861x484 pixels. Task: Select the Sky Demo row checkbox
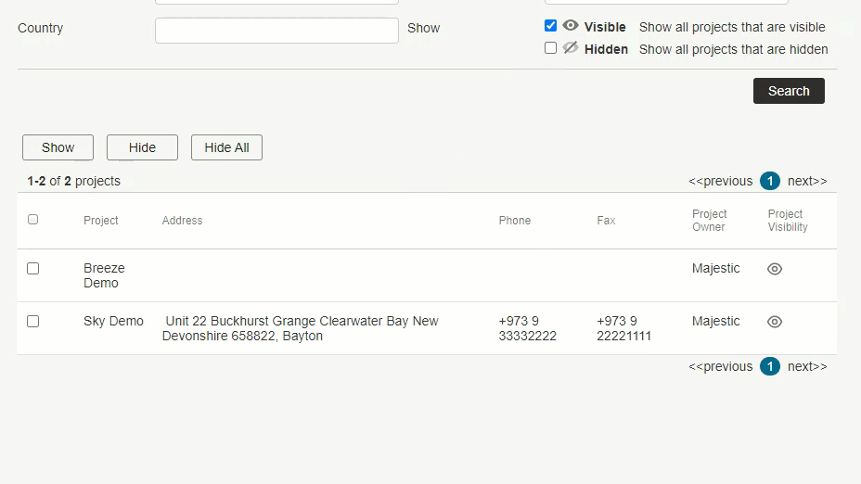(33, 321)
